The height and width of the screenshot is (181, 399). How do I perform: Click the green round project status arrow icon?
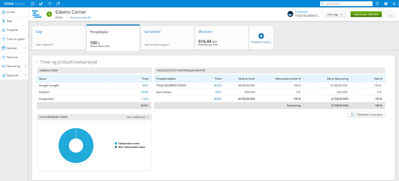tap(49, 14)
